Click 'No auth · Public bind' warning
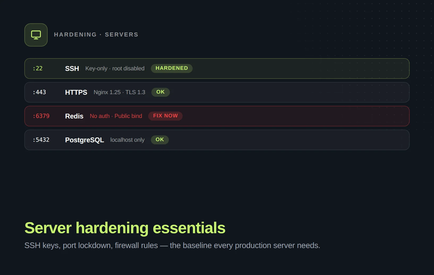This screenshot has height=275, width=434. point(116,116)
